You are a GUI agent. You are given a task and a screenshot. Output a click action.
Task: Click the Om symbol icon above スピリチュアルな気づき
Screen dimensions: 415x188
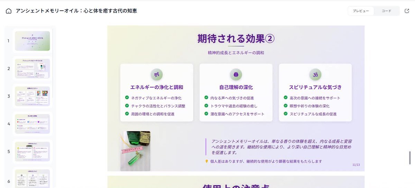315,74
